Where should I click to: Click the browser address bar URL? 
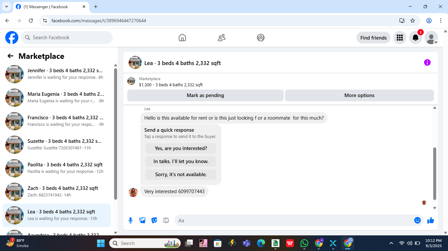click(x=99, y=21)
